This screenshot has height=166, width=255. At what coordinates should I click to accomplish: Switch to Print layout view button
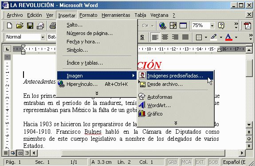click(x=20, y=153)
